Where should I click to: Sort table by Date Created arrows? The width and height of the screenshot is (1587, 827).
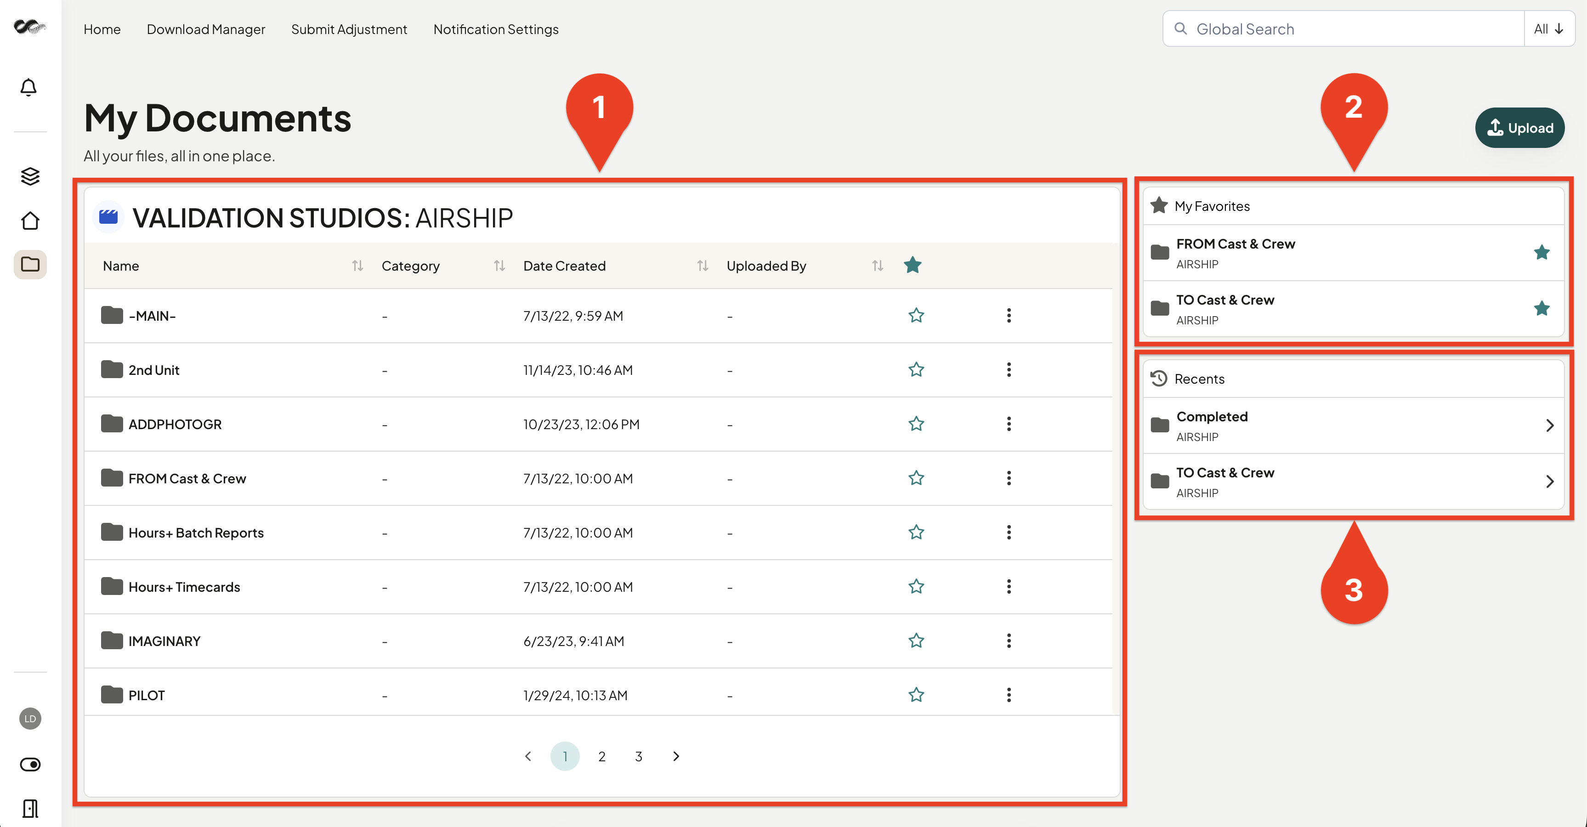[x=703, y=266]
